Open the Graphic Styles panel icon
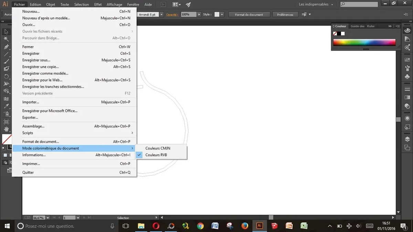The width and height of the screenshot is (413, 232). [407, 127]
